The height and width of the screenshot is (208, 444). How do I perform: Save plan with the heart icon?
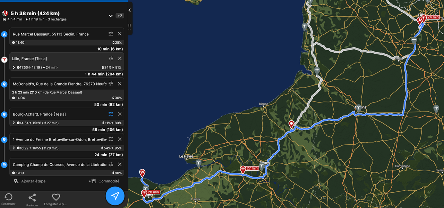tap(56, 197)
